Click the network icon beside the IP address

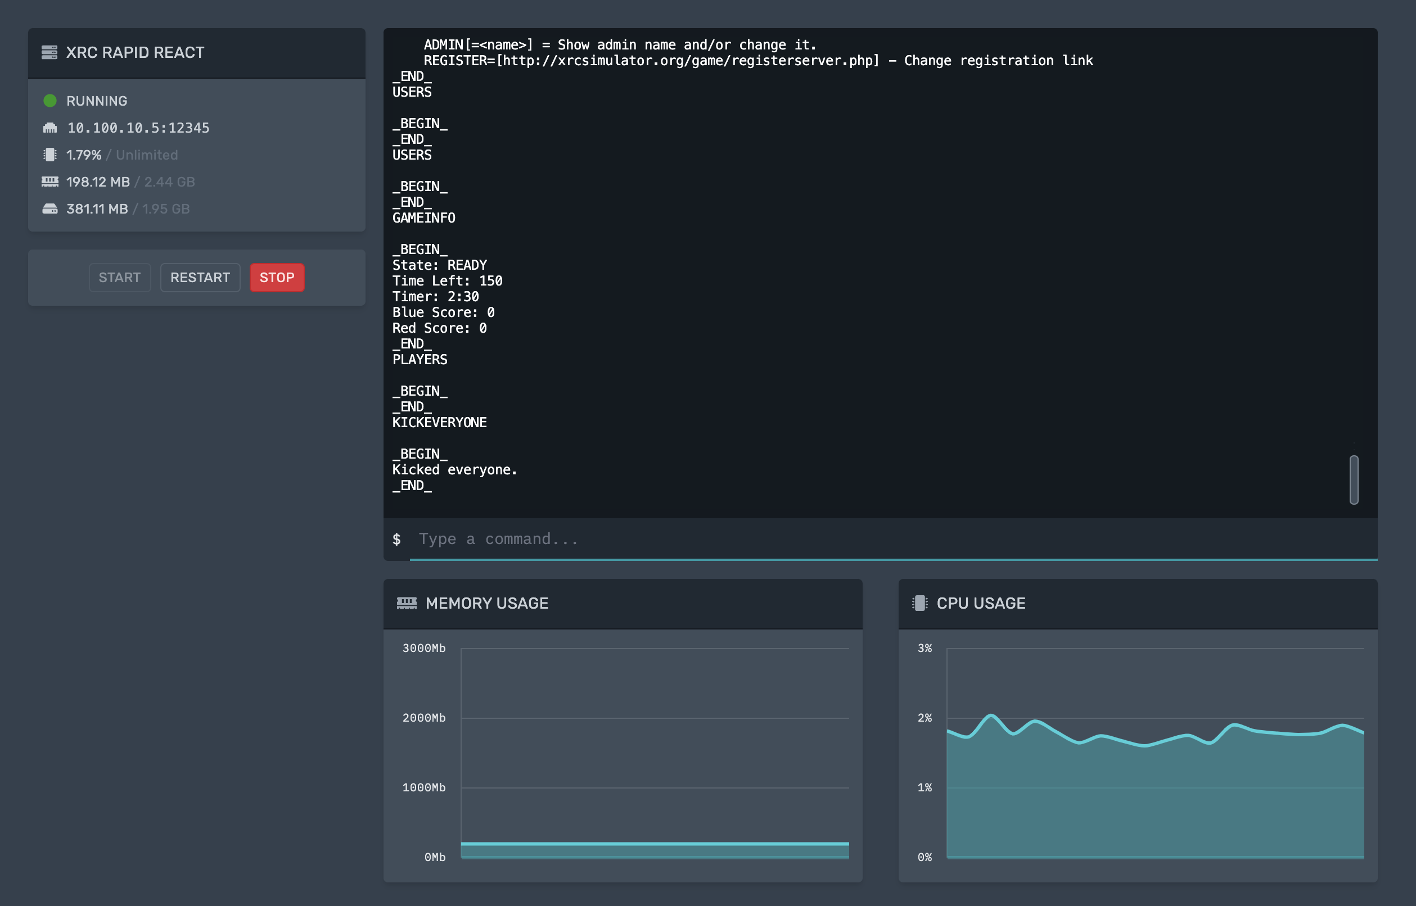pos(50,128)
